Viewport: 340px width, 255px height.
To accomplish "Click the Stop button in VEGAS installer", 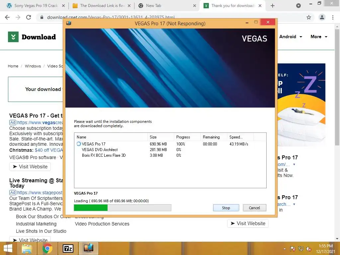I will (x=226, y=208).
